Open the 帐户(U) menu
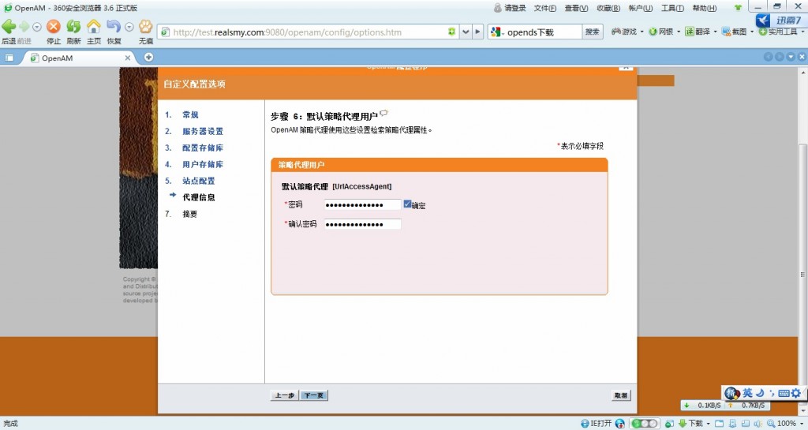Screen dimensions: 808x430 [641, 8]
